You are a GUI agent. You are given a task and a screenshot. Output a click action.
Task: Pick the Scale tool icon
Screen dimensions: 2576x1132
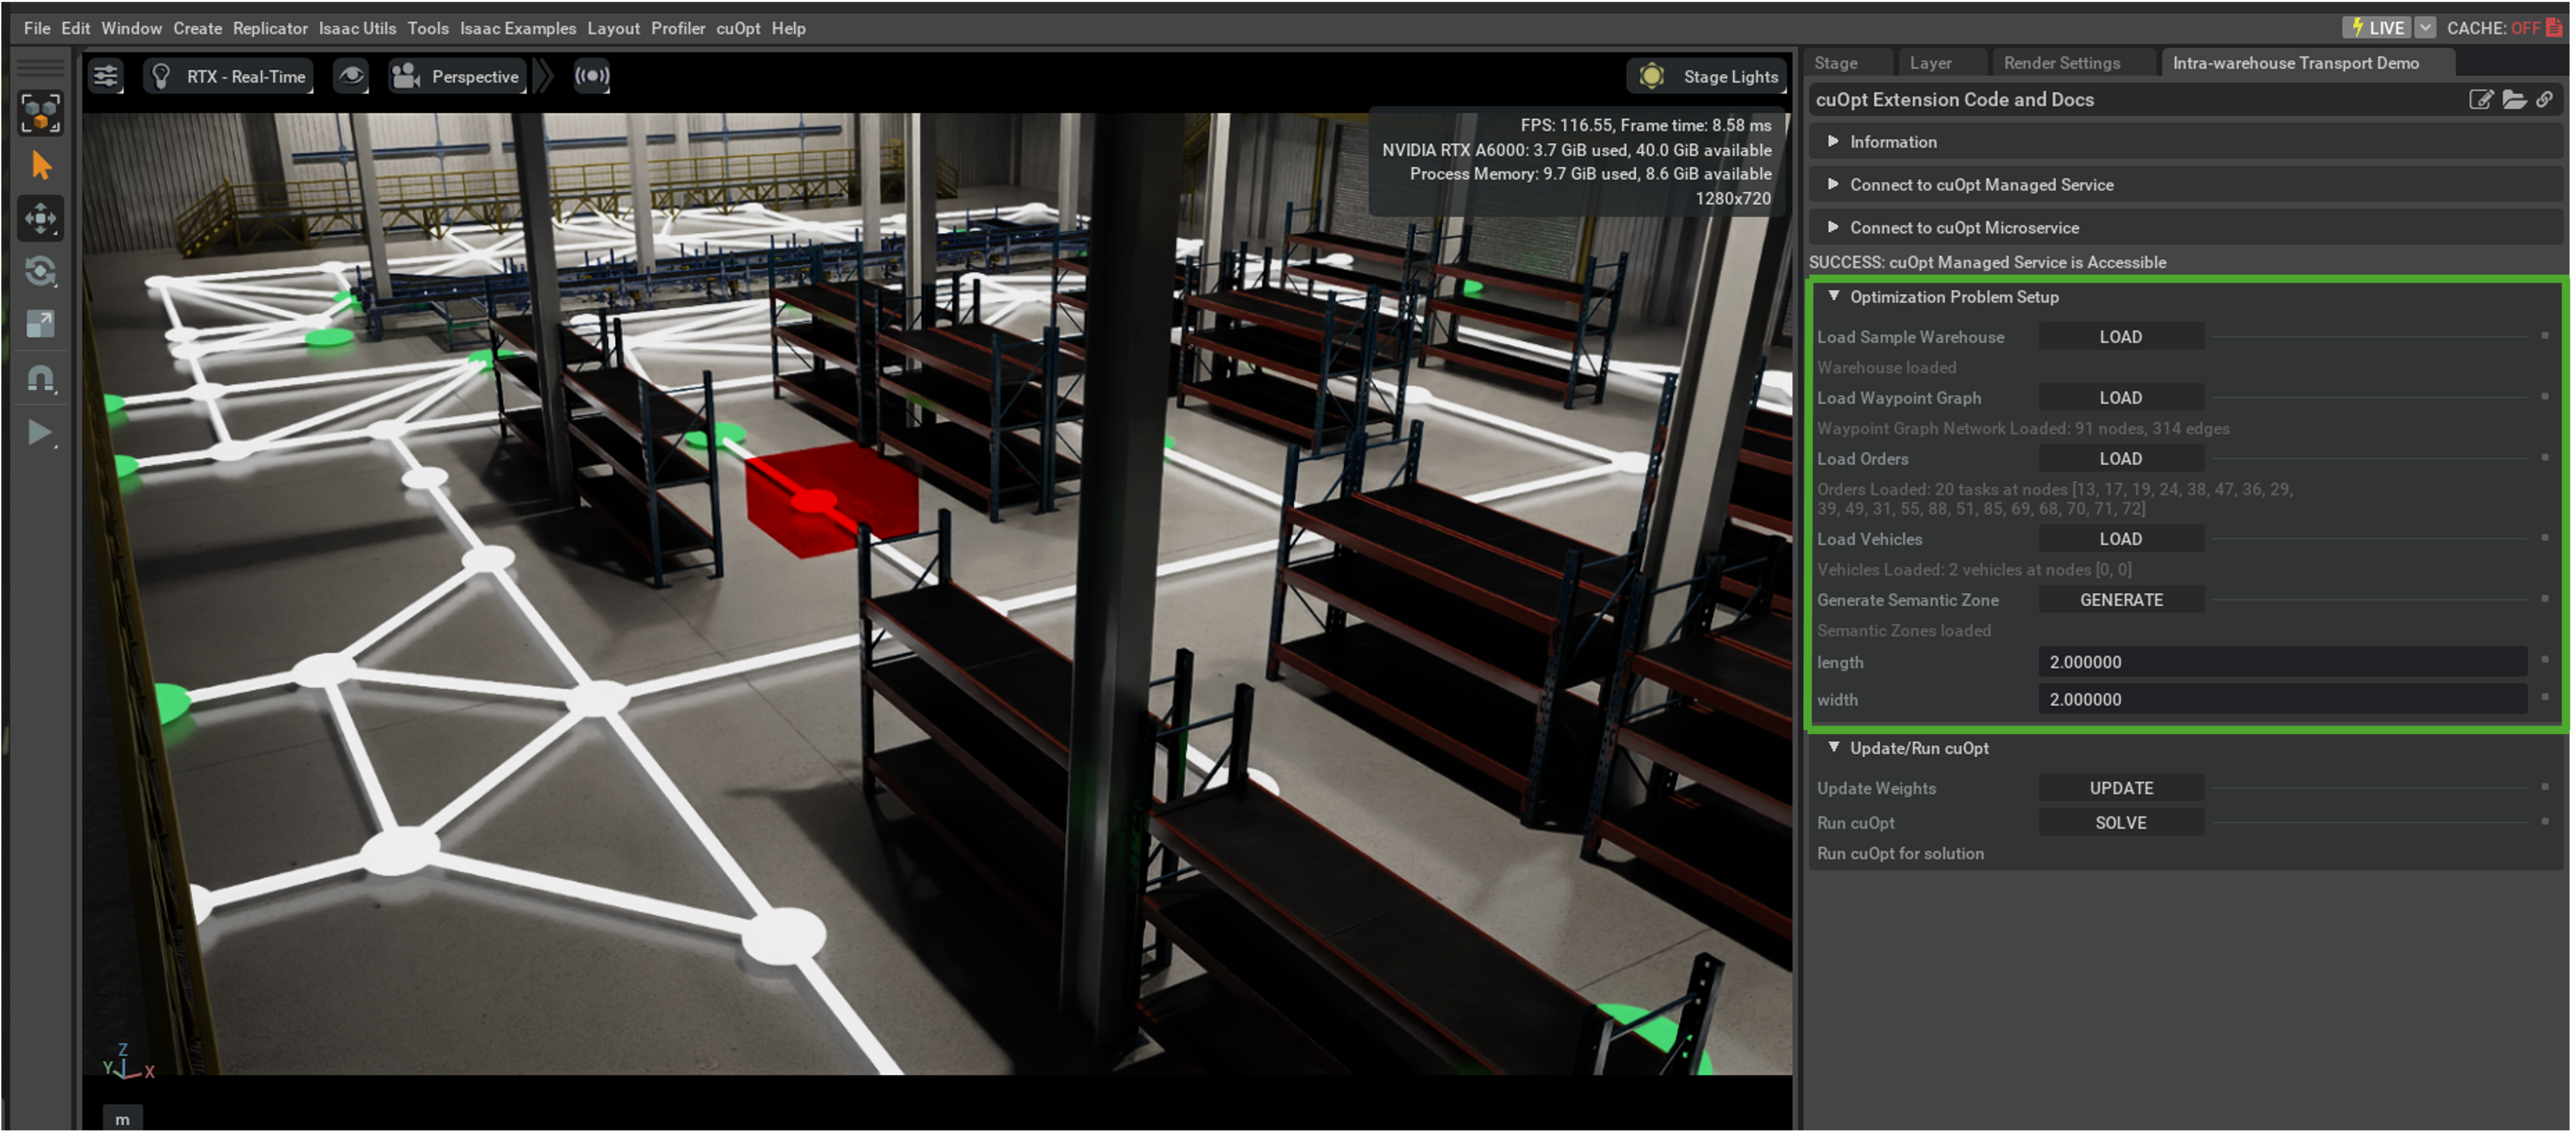(41, 324)
